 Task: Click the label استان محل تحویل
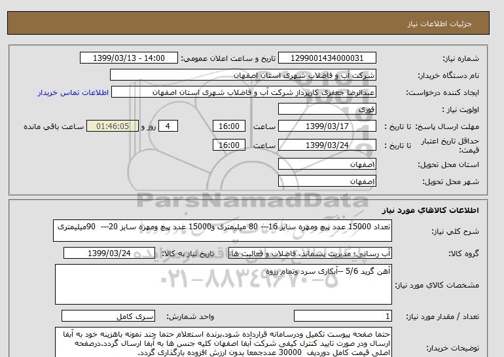[448, 164]
